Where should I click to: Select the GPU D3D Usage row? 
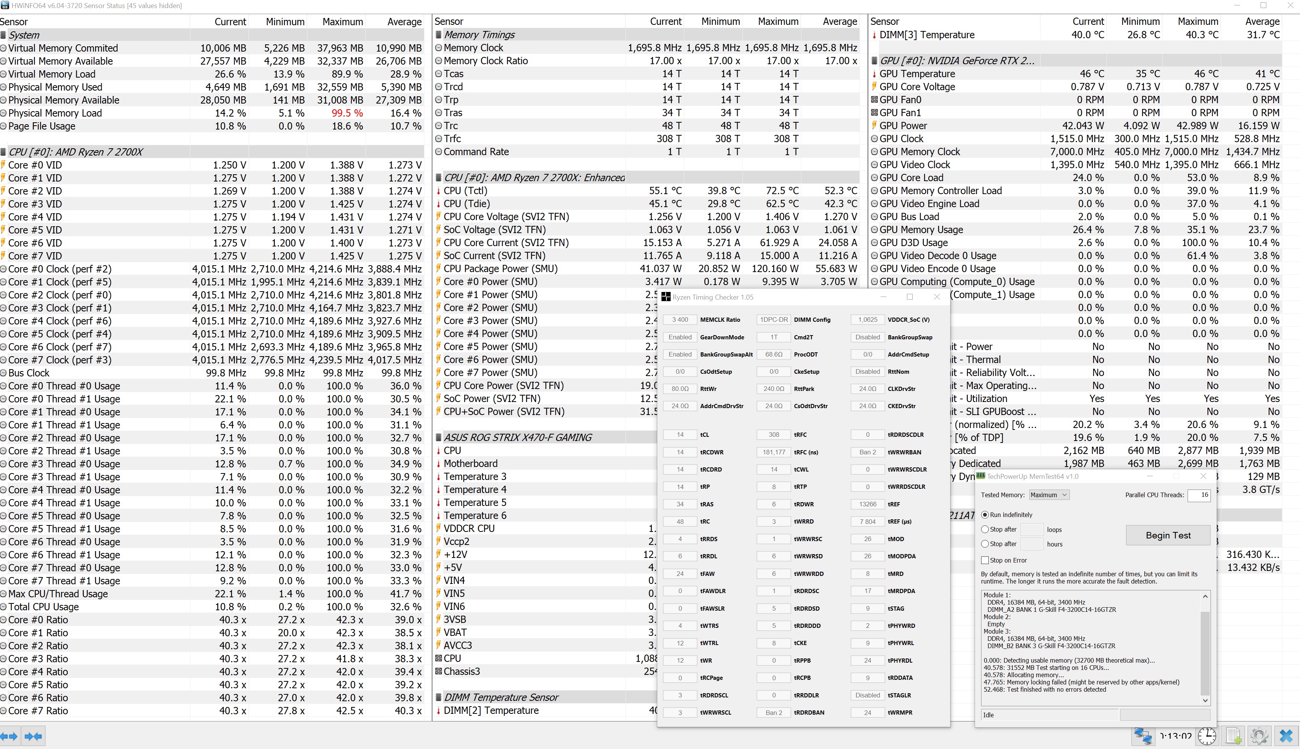(1076, 242)
